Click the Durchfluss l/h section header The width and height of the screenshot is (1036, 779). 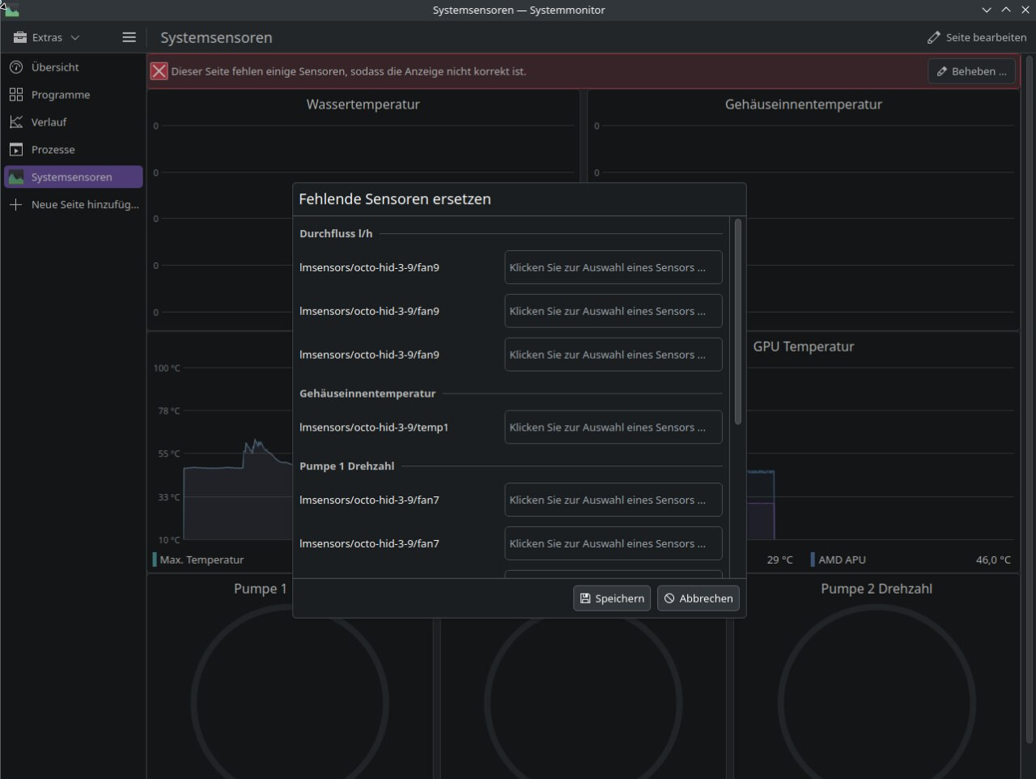[336, 234]
